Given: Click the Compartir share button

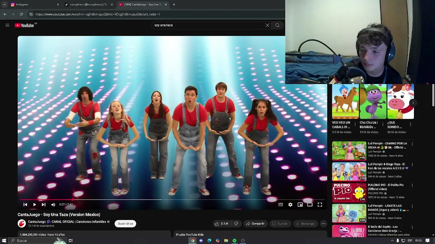Looking at the screenshot, I should click(255, 224).
